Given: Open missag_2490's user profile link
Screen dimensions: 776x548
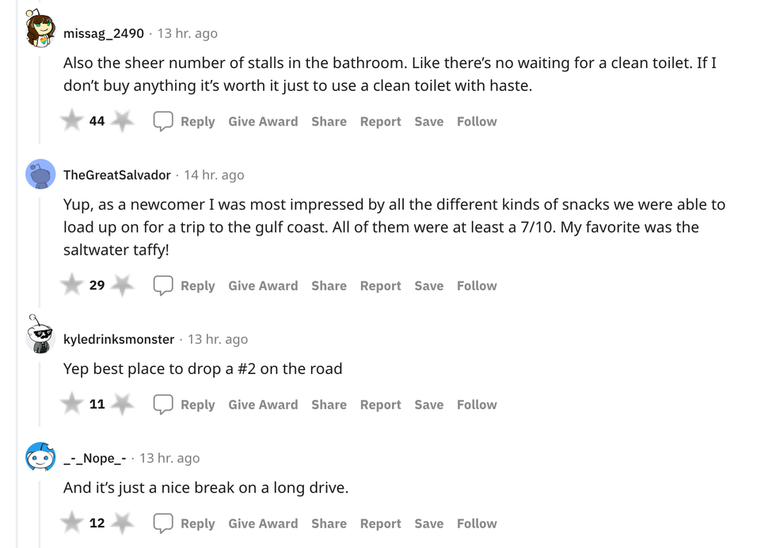Looking at the screenshot, I should (104, 33).
